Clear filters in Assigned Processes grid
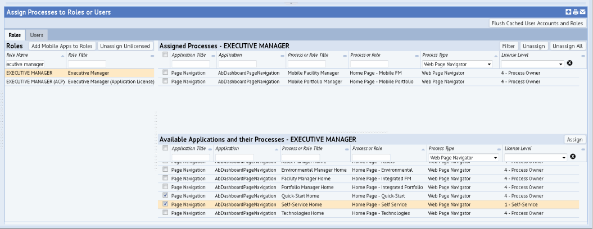 pos(569,63)
